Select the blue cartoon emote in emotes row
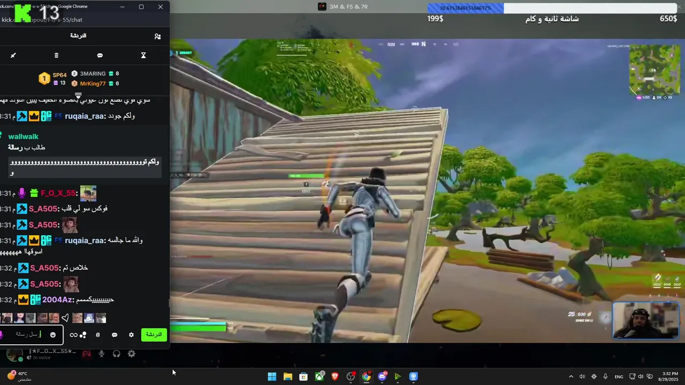 point(89,318)
